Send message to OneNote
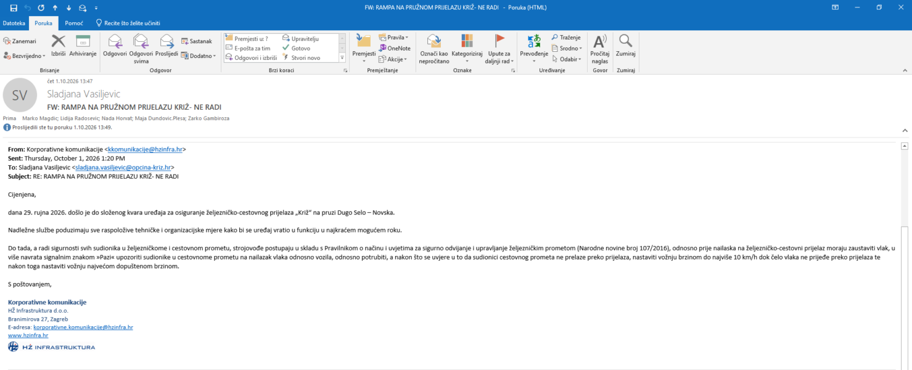The height and width of the screenshot is (370, 912). click(395, 48)
